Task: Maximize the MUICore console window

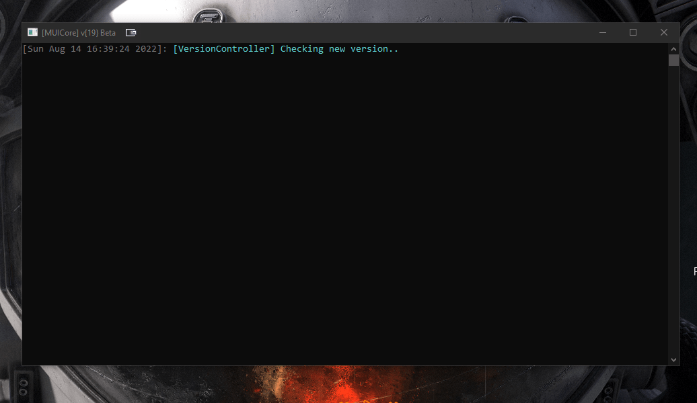Action: tap(633, 32)
